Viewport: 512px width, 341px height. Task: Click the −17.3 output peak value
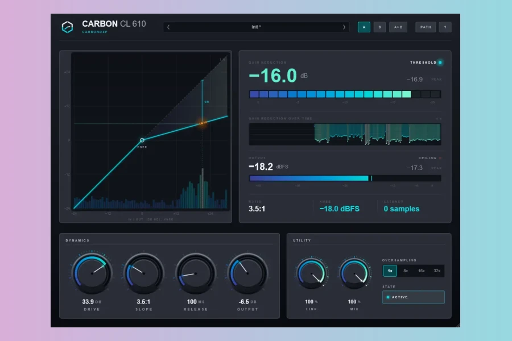(x=414, y=168)
